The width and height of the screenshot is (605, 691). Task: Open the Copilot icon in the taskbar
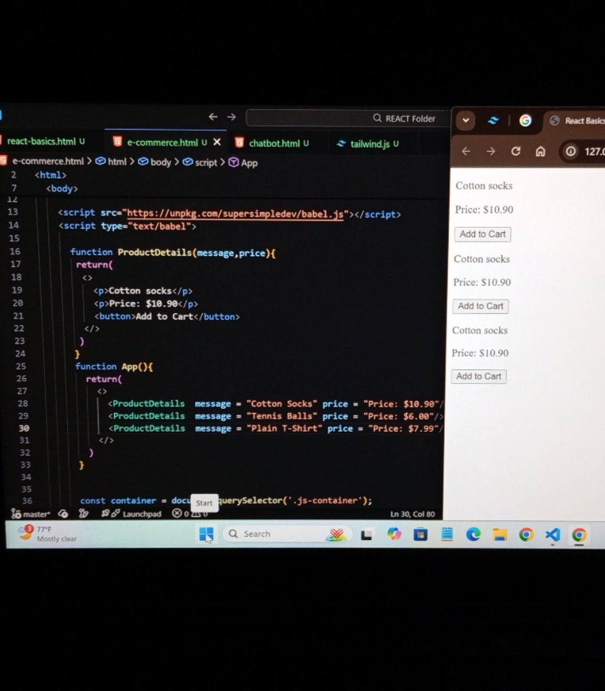tap(394, 534)
